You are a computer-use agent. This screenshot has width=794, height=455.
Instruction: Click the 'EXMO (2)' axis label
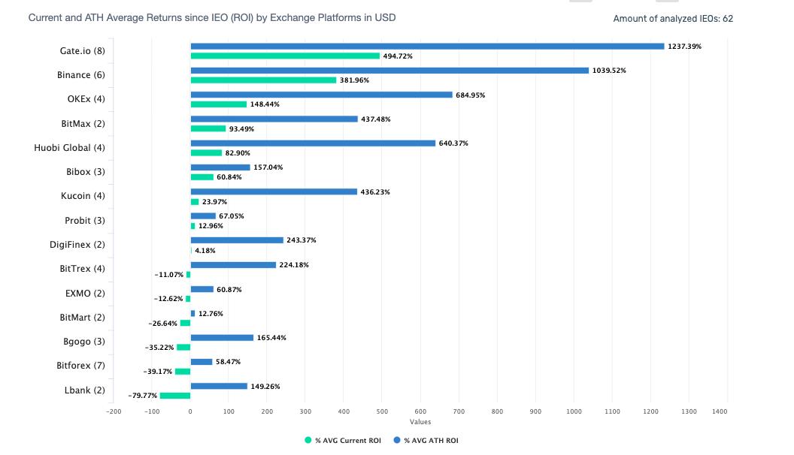click(x=85, y=294)
